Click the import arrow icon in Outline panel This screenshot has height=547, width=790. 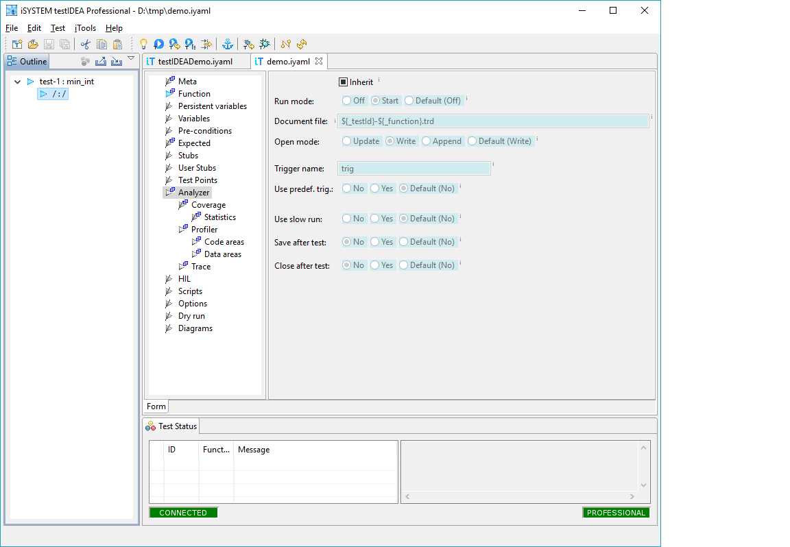[x=117, y=62]
